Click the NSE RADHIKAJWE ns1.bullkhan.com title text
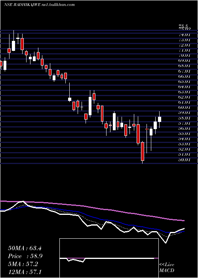 tap(39, 5)
